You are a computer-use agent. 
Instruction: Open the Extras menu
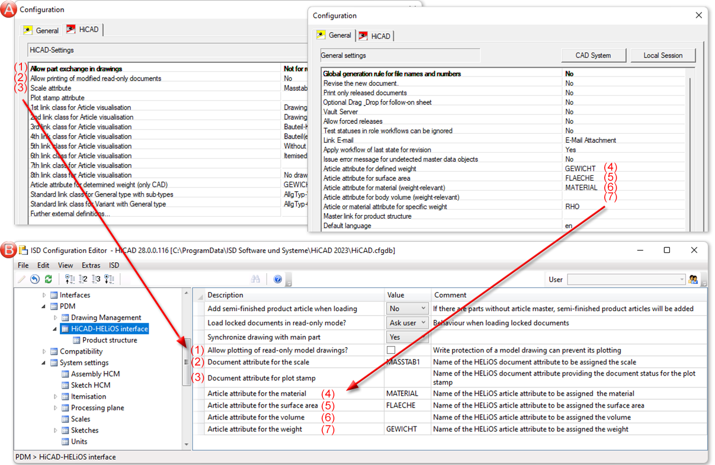91,265
